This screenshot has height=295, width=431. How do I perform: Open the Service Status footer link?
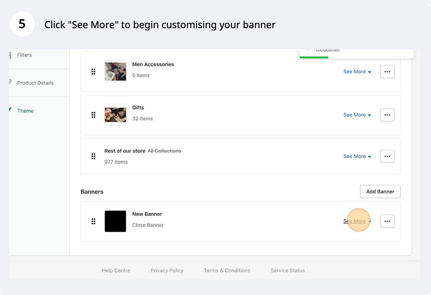[x=288, y=270]
